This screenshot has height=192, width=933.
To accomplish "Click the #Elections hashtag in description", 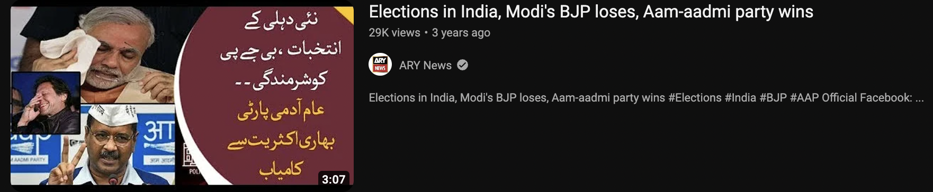I will tap(695, 98).
